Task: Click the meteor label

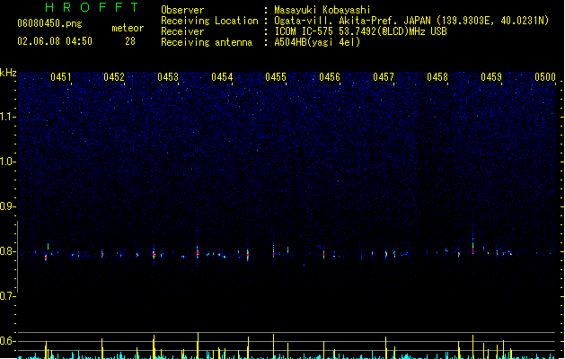Action: pyautogui.click(x=128, y=28)
